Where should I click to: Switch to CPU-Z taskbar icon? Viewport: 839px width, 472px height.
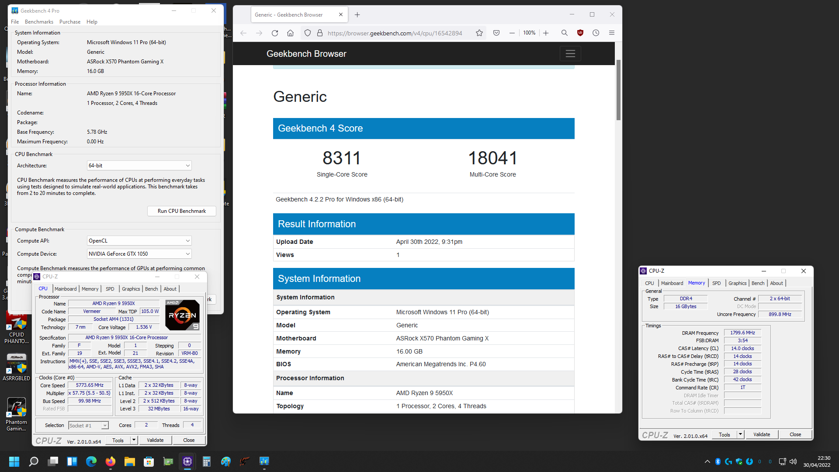pyautogui.click(x=187, y=462)
